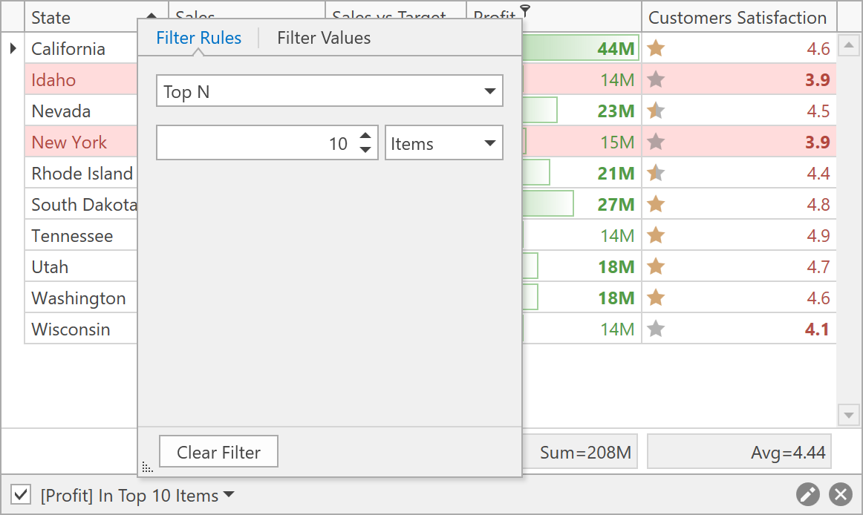Remove filter with the round X icon
Viewport: 863px width, 515px height.
(841, 494)
